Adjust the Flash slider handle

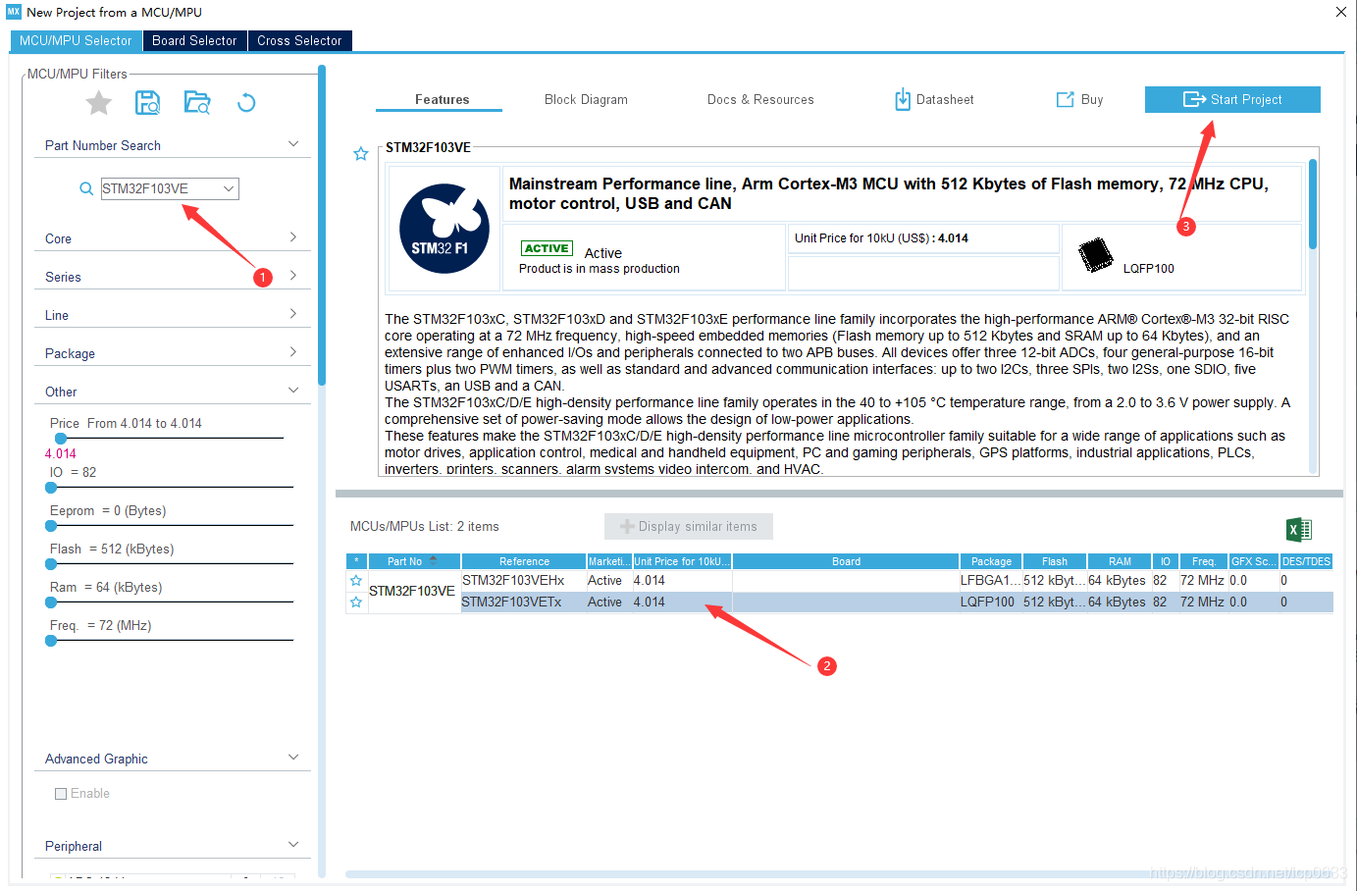click(51, 564)
